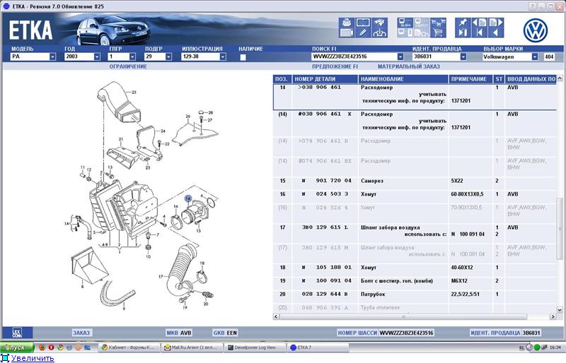Open the full-screen frame view icon
The image size is (566, 363).
[363, 23]
